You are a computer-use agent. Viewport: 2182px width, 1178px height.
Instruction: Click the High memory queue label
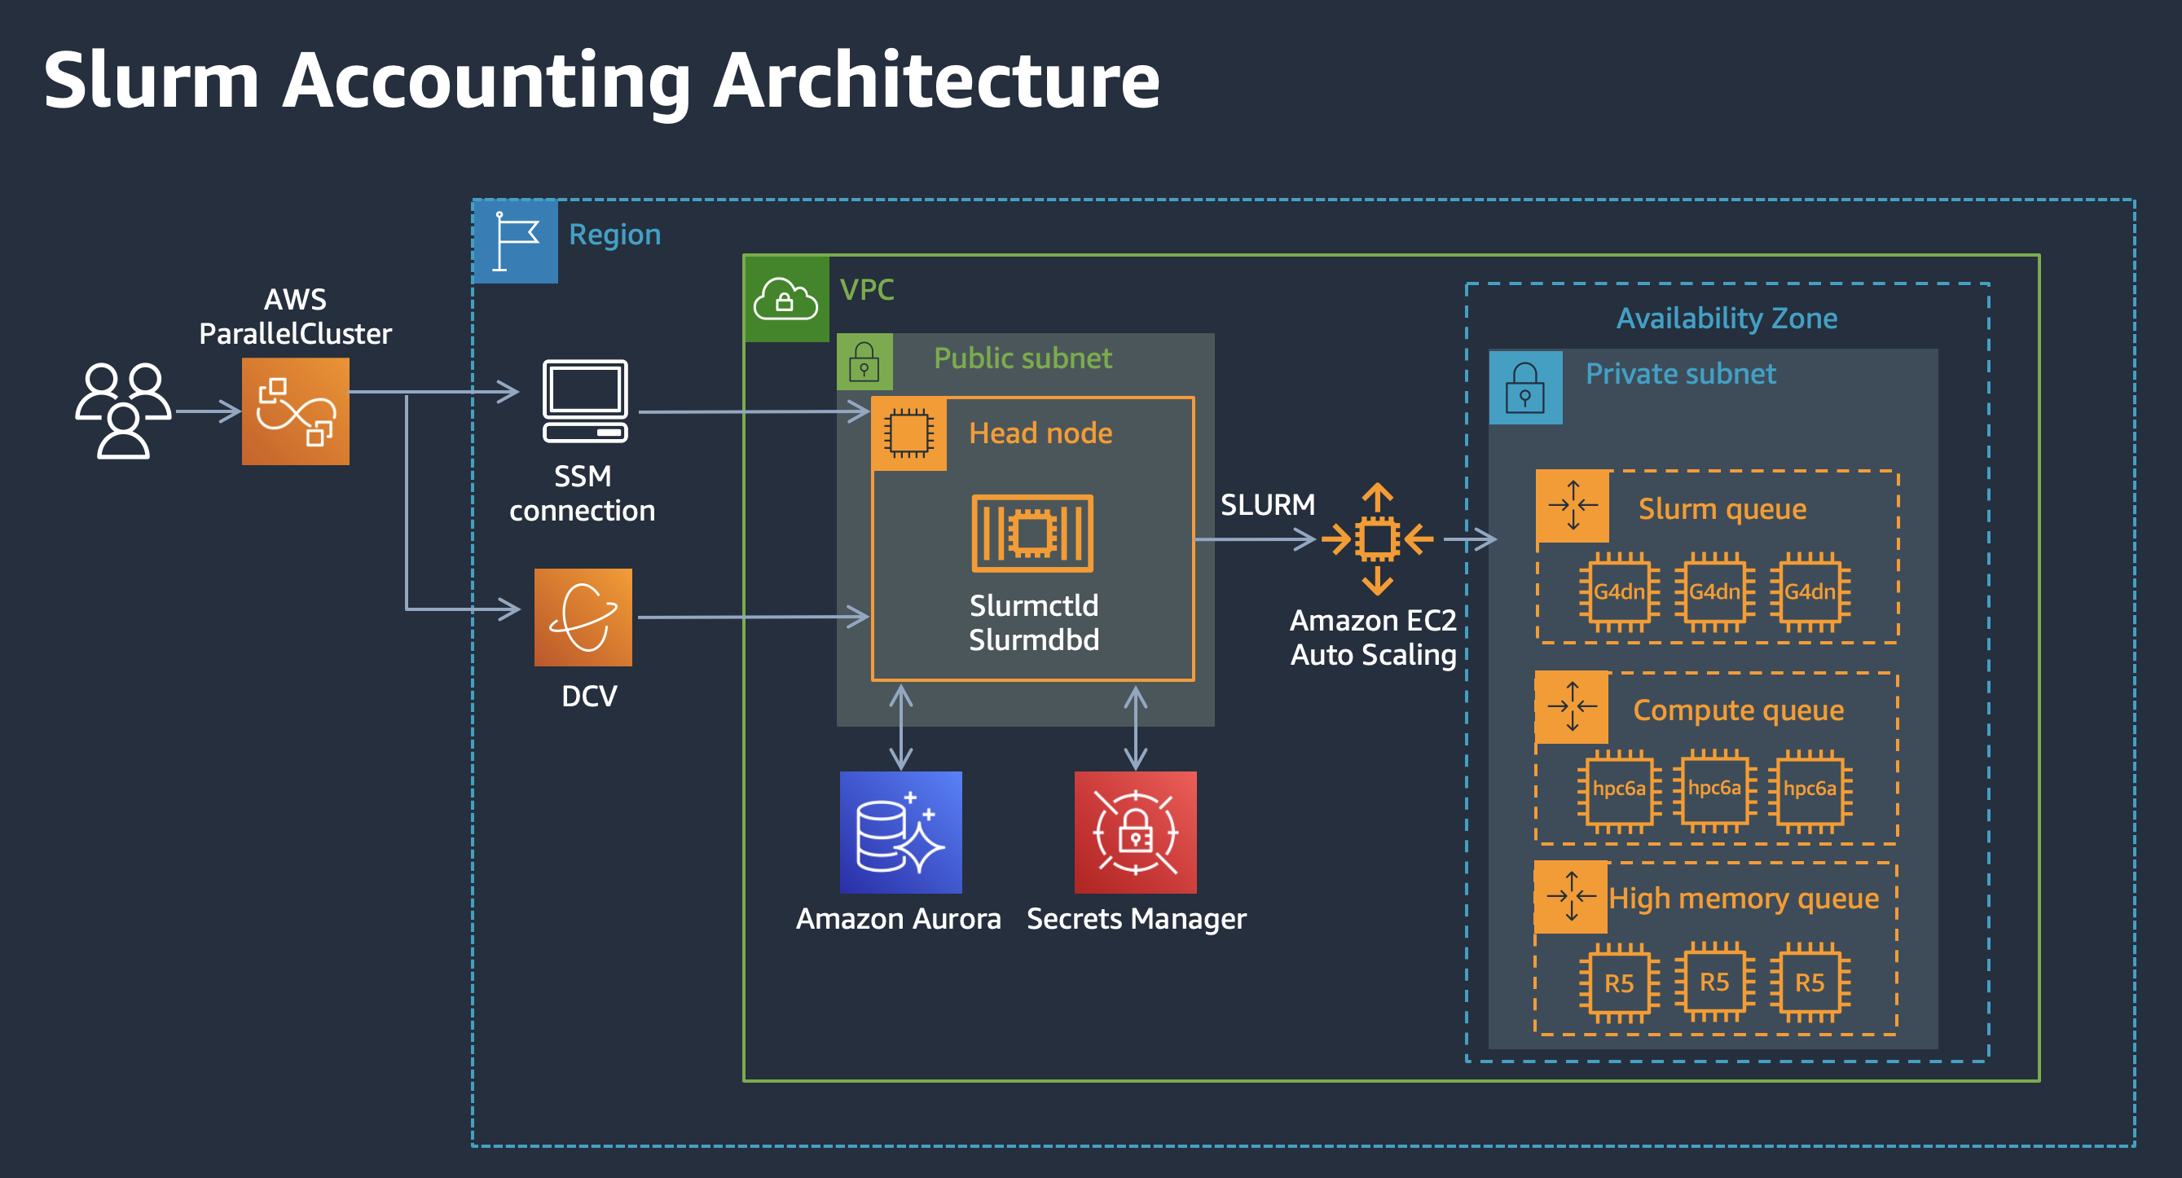click(x=1743, y=899)
